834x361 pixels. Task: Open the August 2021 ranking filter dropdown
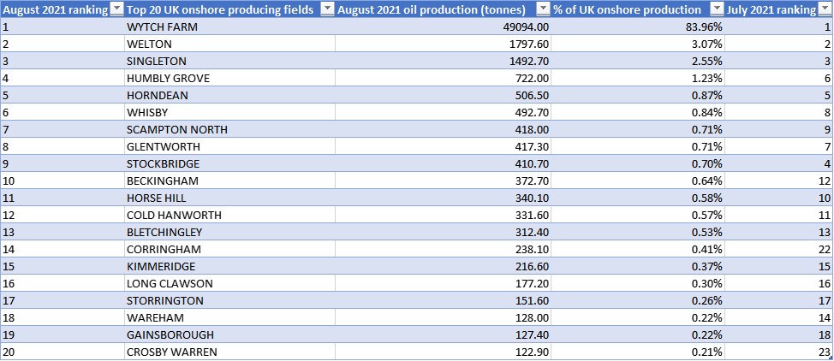[x=116, y=9]
